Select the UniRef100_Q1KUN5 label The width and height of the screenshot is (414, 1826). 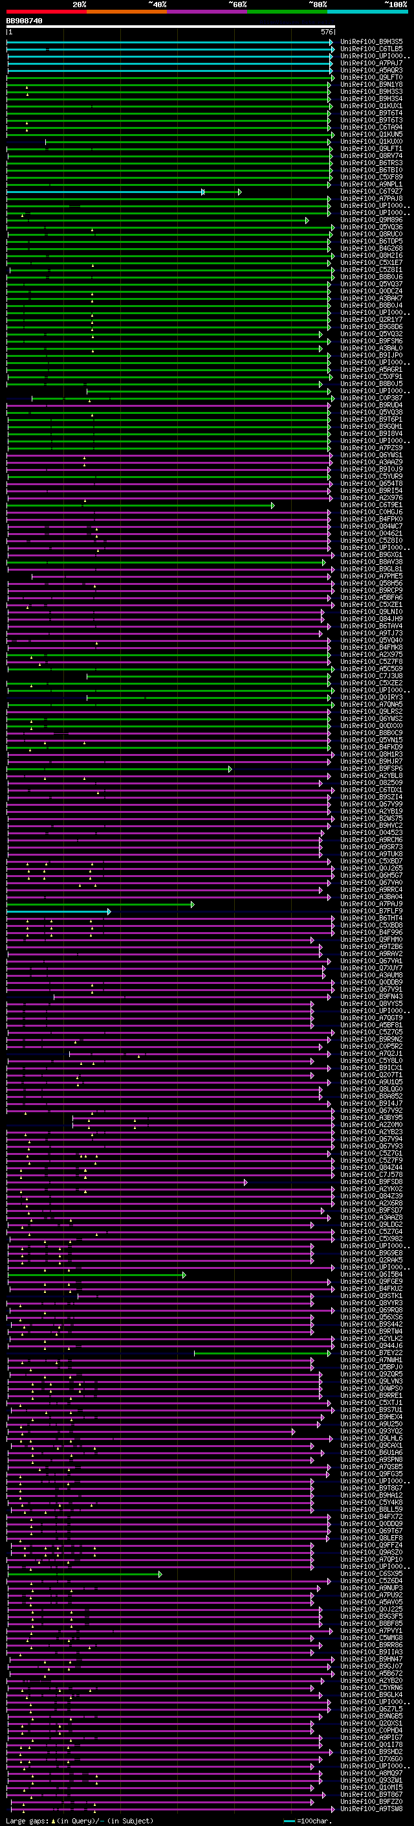pos(371,134)
